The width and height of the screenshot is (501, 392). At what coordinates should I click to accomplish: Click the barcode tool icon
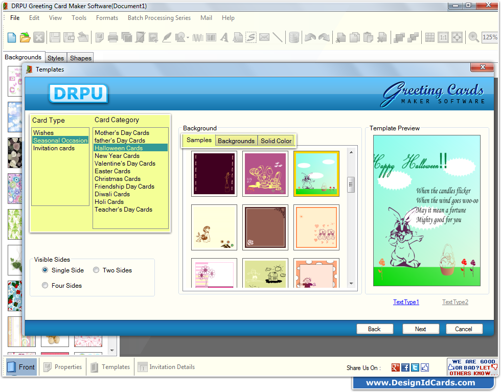point(211,38)
